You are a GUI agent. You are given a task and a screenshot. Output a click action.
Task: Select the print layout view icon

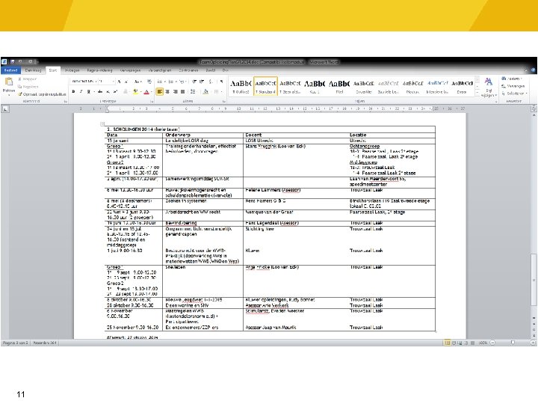pos(447,343)
